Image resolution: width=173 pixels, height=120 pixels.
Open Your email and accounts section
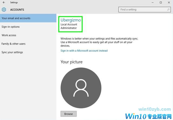[x=28, y=18]
